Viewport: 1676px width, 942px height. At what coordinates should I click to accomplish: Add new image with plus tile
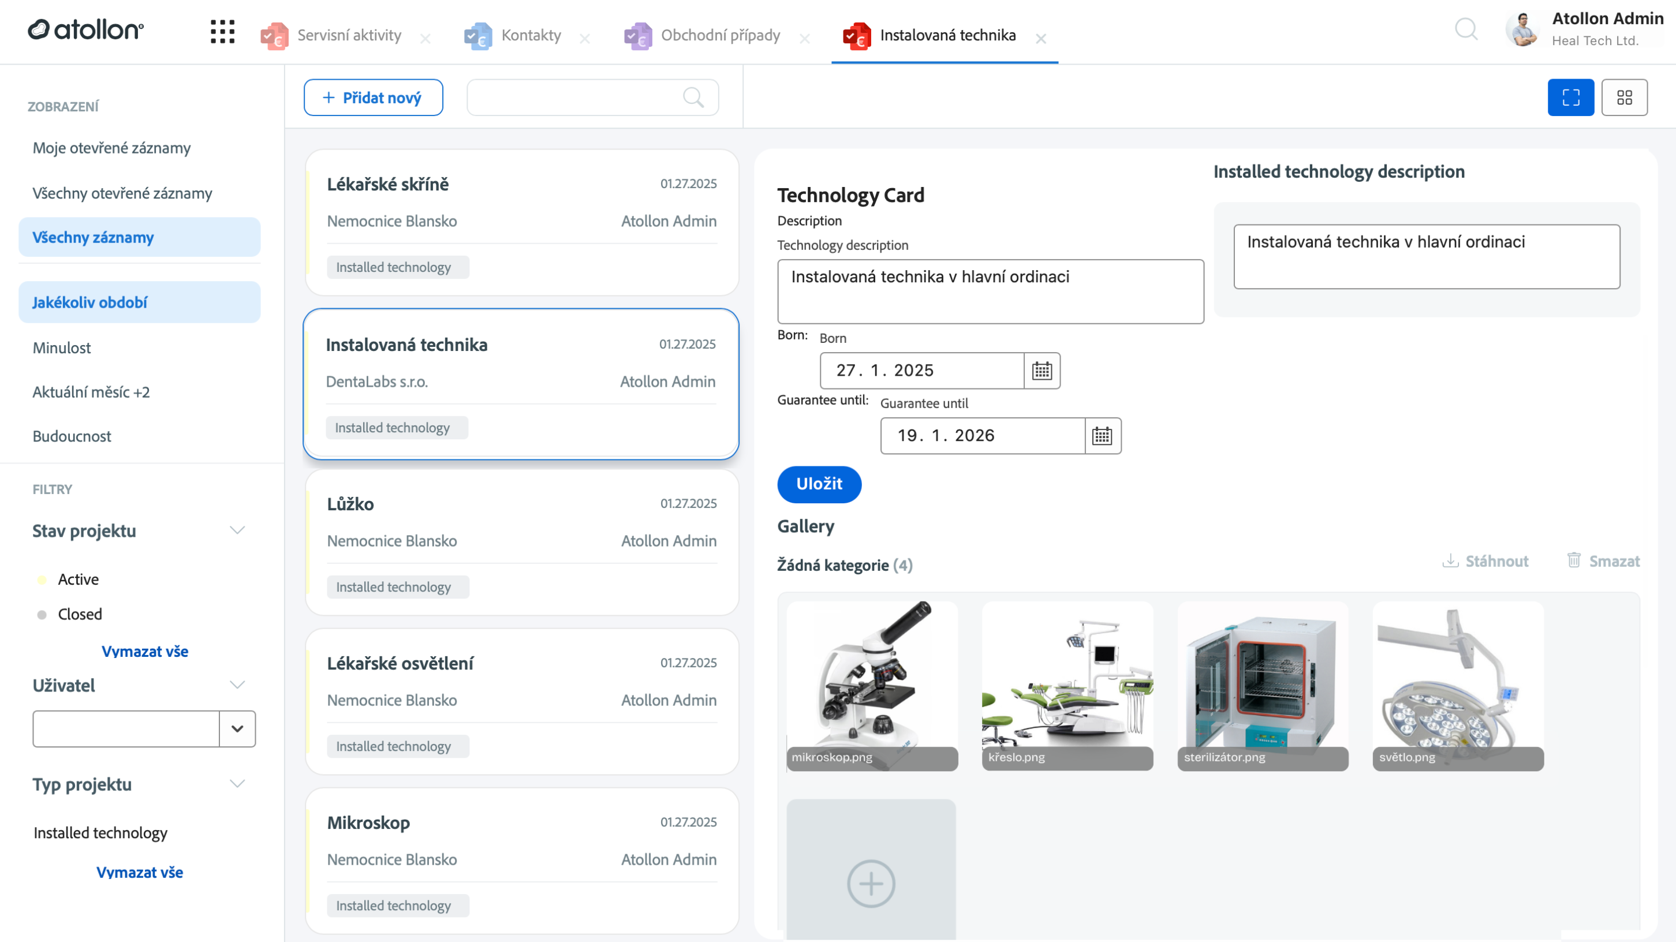(x=871, y=870)
